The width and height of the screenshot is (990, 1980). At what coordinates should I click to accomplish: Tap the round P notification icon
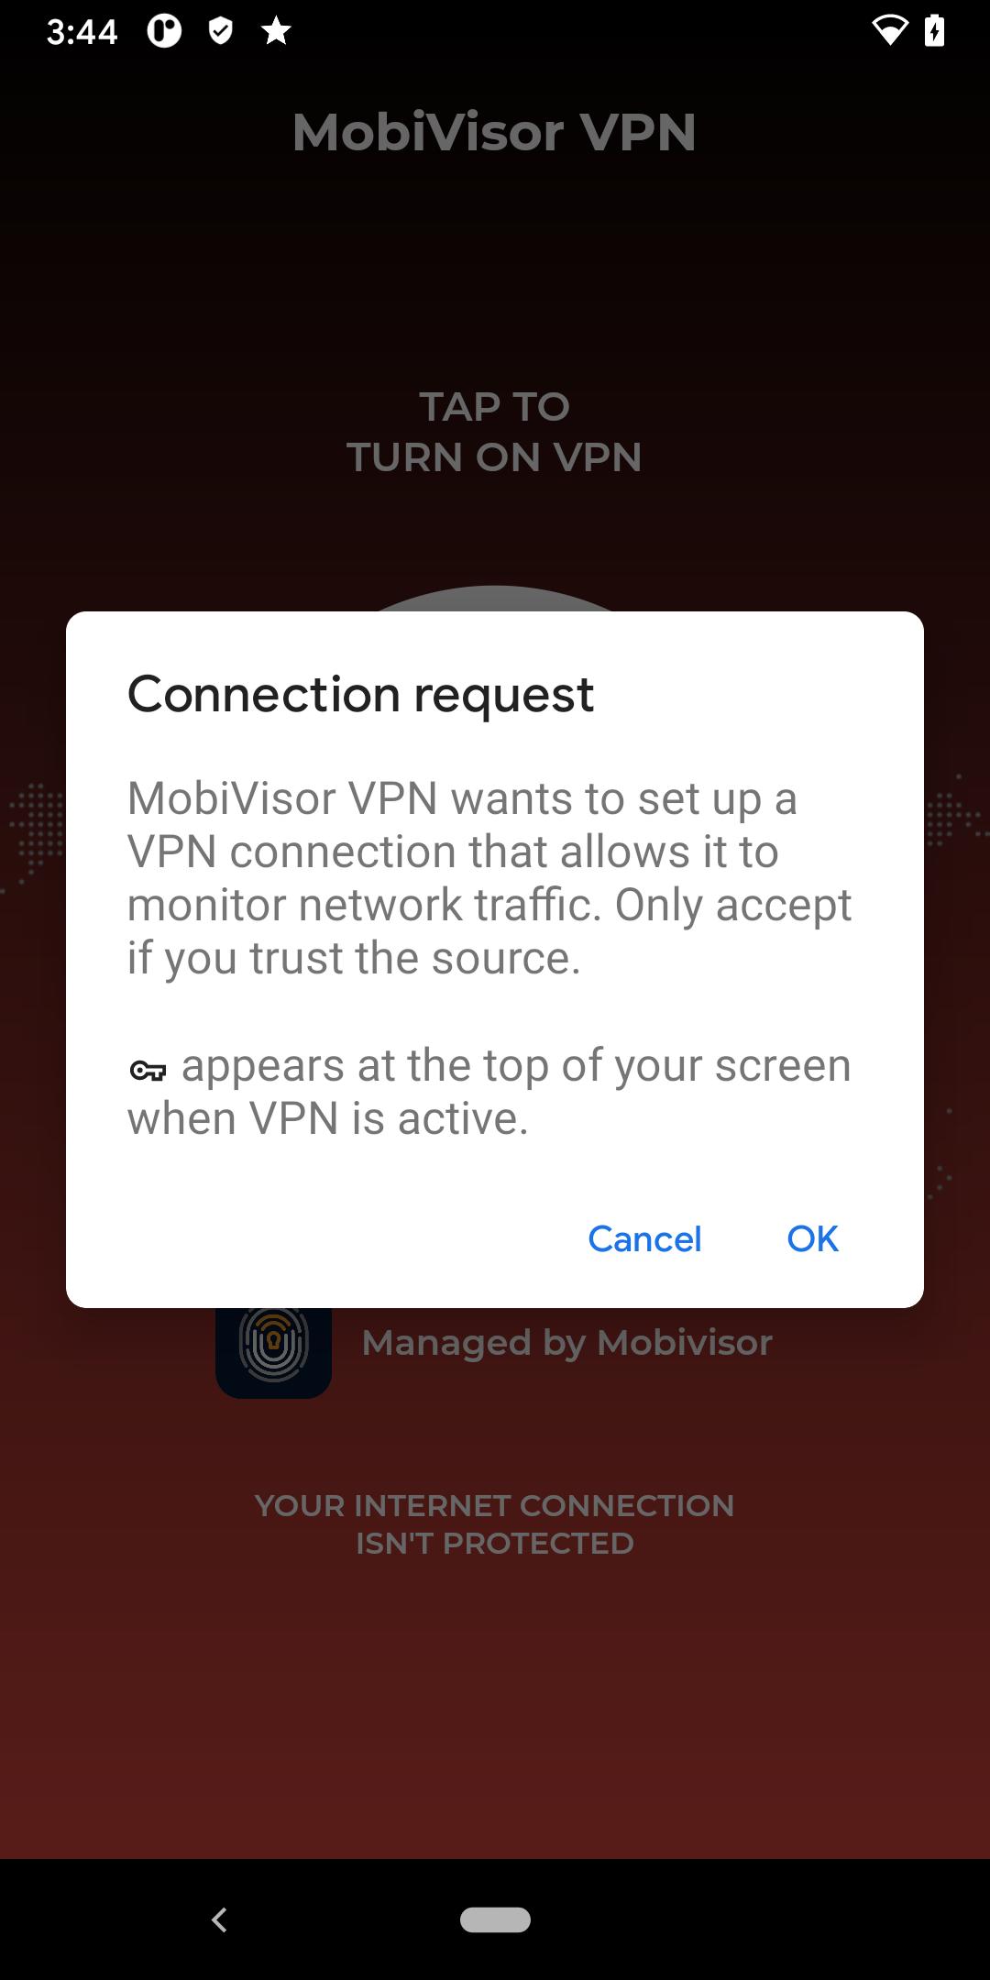[164, 32]
